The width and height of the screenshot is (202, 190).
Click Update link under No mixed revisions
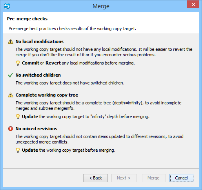click(30, 150)
